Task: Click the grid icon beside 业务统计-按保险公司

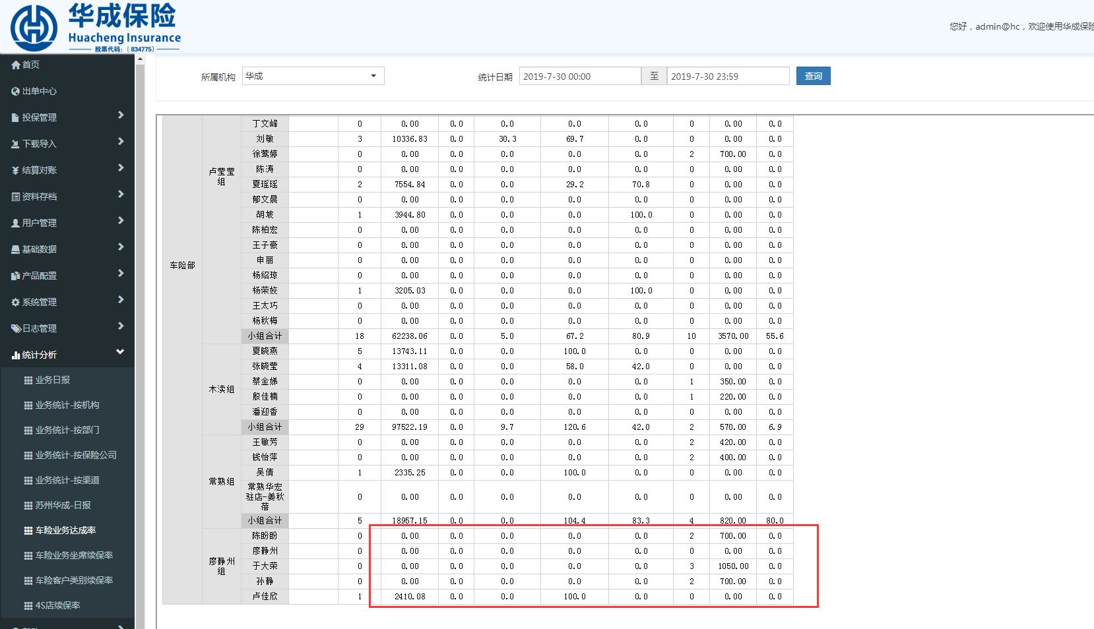Action: pyautogui.click(x=28, y=455)
